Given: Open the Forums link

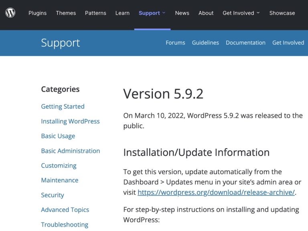Looking at the screenshot, I should tap(175, 43).
